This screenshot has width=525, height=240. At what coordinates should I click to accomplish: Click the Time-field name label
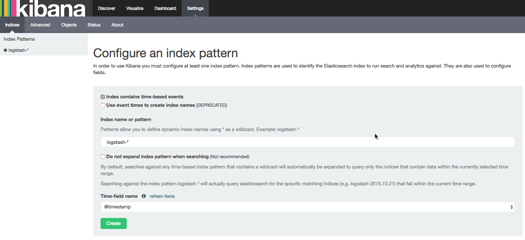pyautogui.click(x=119, y=196)
